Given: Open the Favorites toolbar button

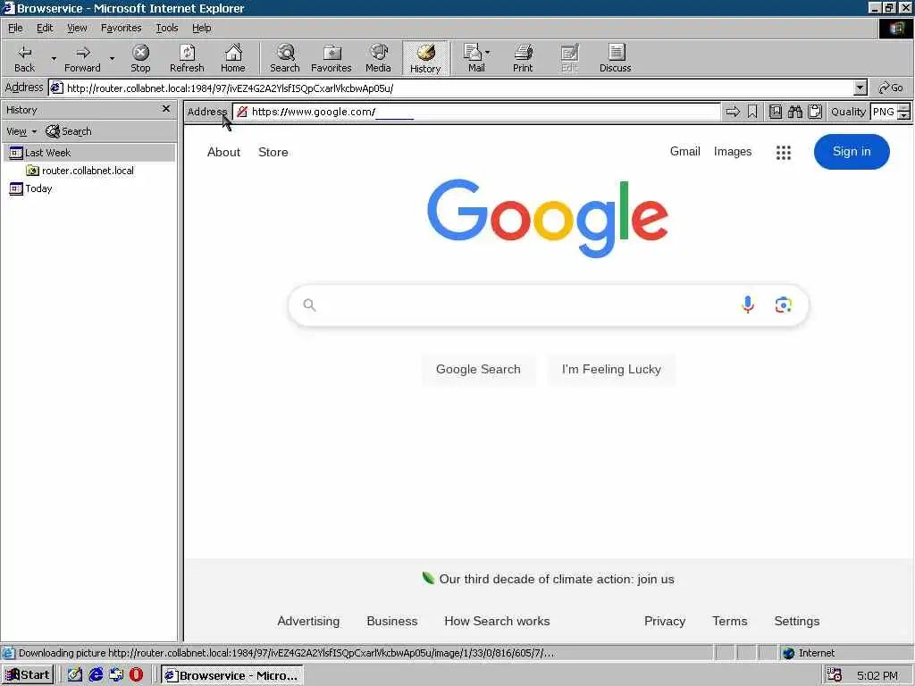Looking at the screenshot, I should point(332,58).
